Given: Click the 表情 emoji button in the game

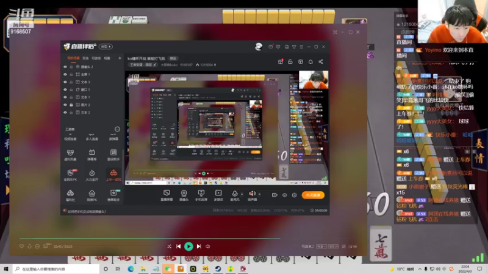Looking at the screenshot, I should coord(479,150).
